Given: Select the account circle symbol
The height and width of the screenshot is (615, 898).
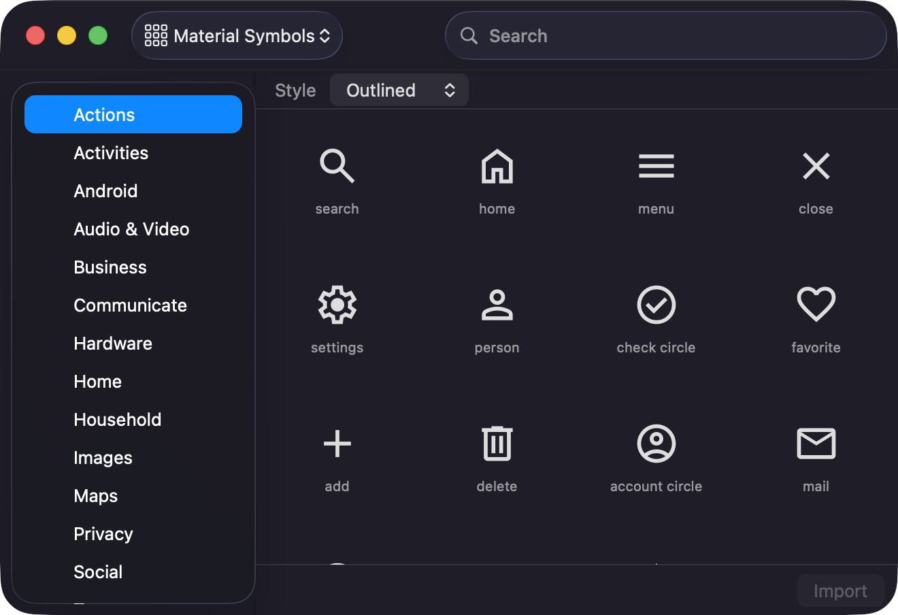Looking at the screenshot, I should pos(656,444).
